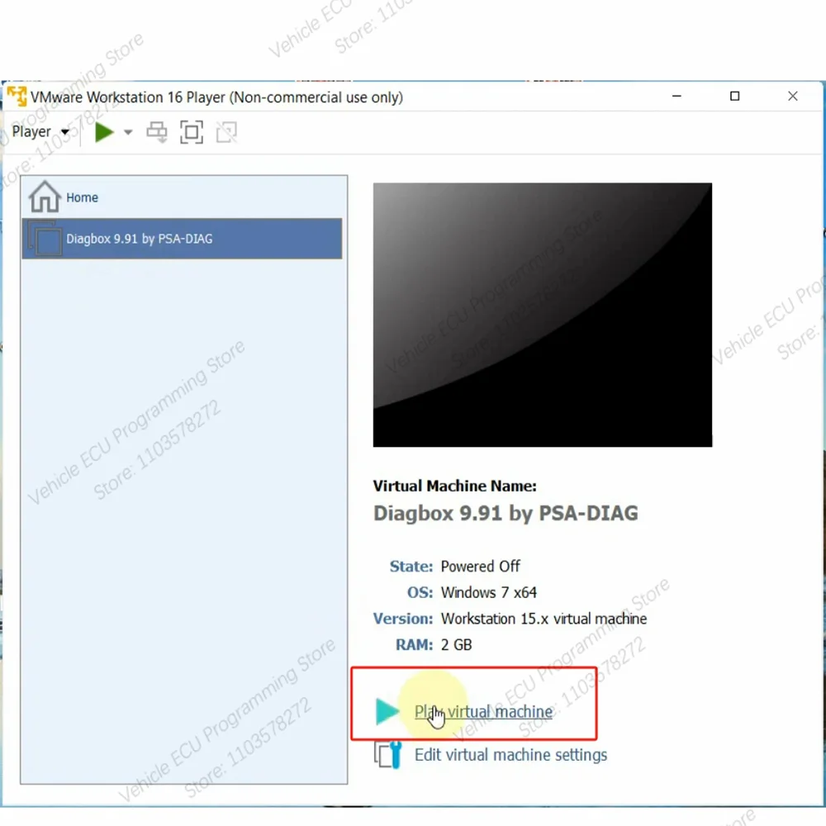
Task: Click the virtual machine preview thumbnail
Action: [x=542, y=315]
